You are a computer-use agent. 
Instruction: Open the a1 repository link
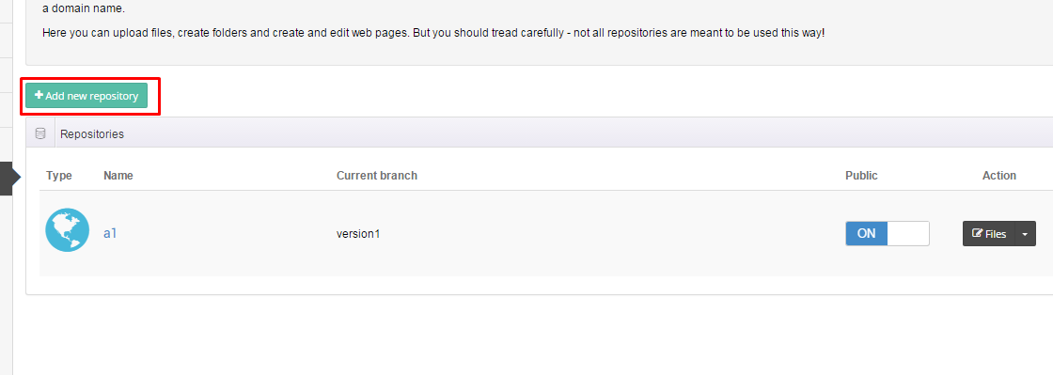coord(110,233)
